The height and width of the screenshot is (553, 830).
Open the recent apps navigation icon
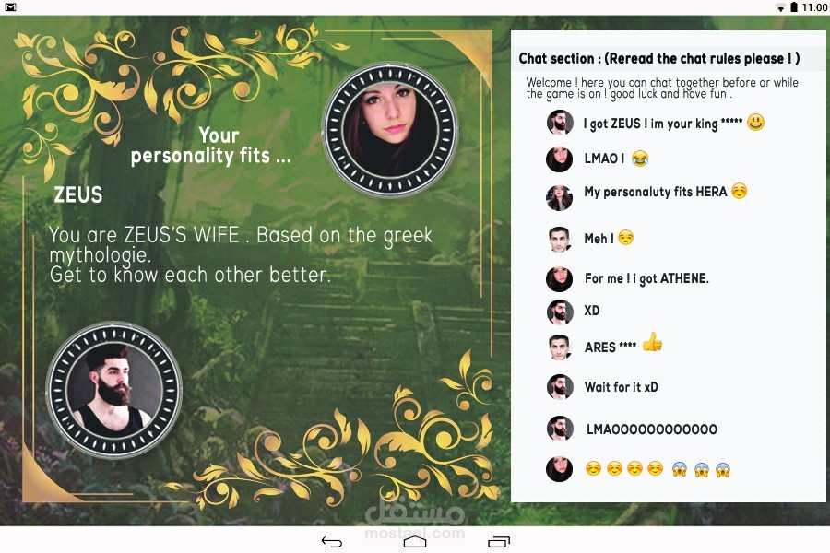click(499, 541)
